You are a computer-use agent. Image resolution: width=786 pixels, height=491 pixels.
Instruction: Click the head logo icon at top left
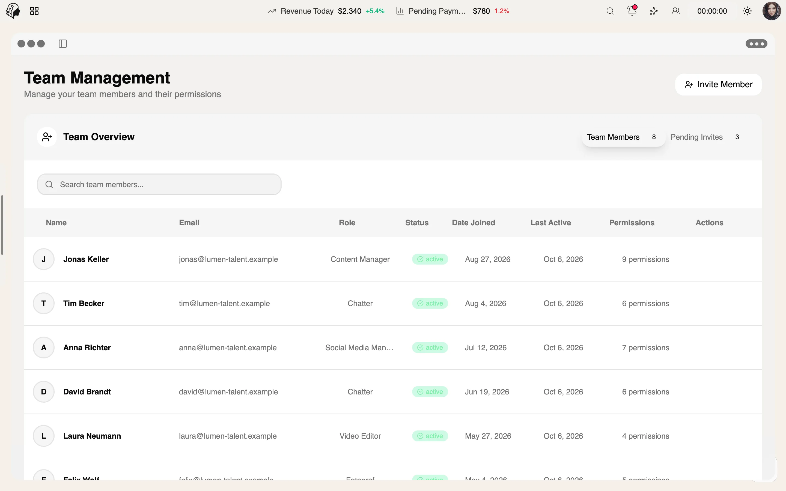coord(13,11)
